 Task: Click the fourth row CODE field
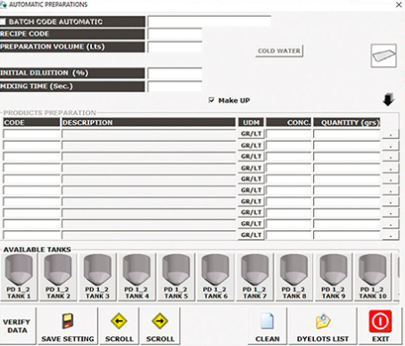tap(32, 168)
